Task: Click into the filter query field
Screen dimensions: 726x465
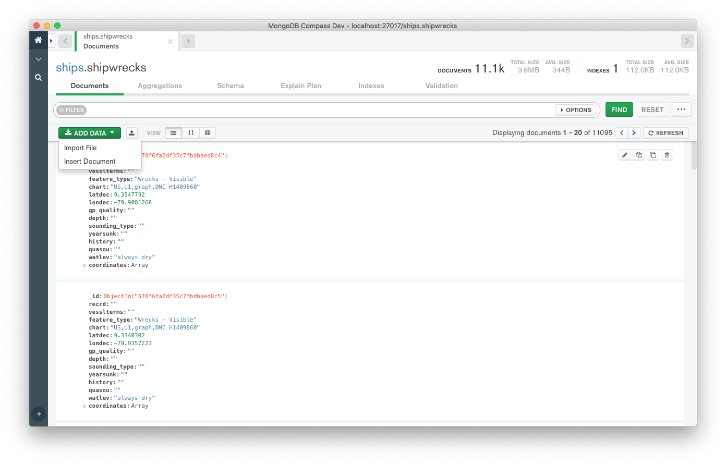Action: pos(321,110)
